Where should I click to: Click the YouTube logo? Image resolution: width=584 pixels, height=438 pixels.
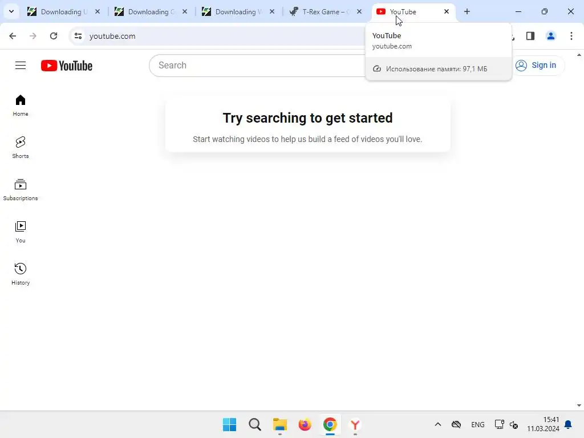[67, 66]
